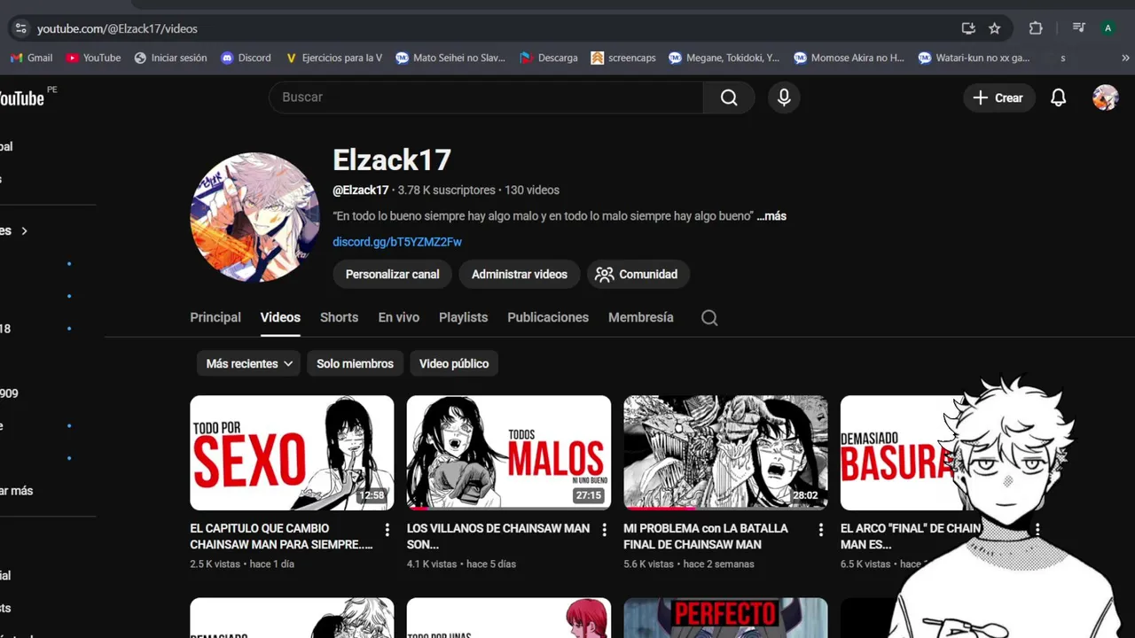
Task: Open Publicaciones tab
Action: (548, 317)
